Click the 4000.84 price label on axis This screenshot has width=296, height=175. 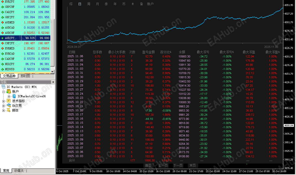click(289, 125)
